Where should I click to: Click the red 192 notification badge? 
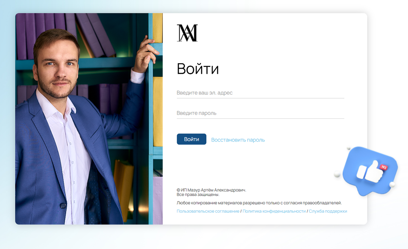[384, 167]
